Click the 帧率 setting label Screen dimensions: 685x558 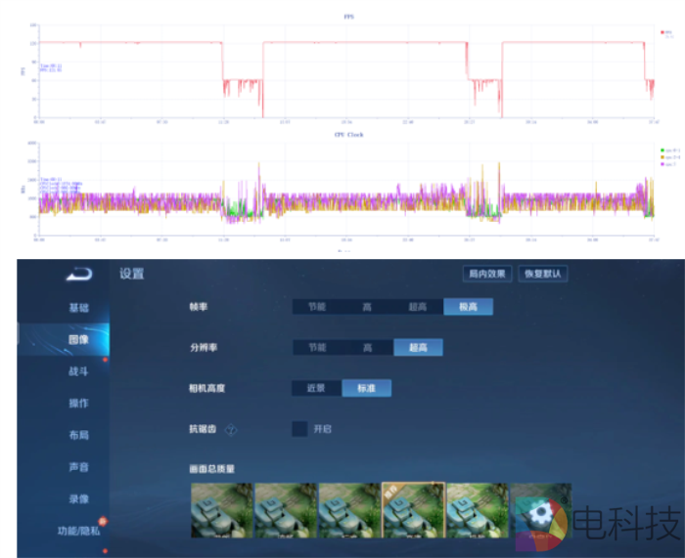(x=199, y=307)
